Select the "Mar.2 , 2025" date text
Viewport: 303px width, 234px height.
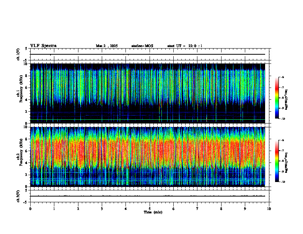[107, 46]
